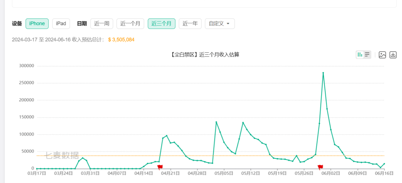The image size is (402, 183).
Task: Select the iPhone device toggle
Action: coord(37,23)
